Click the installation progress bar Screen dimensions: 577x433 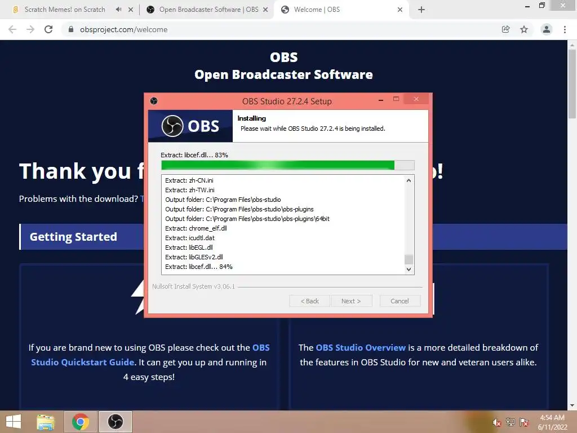click(288, 165)
